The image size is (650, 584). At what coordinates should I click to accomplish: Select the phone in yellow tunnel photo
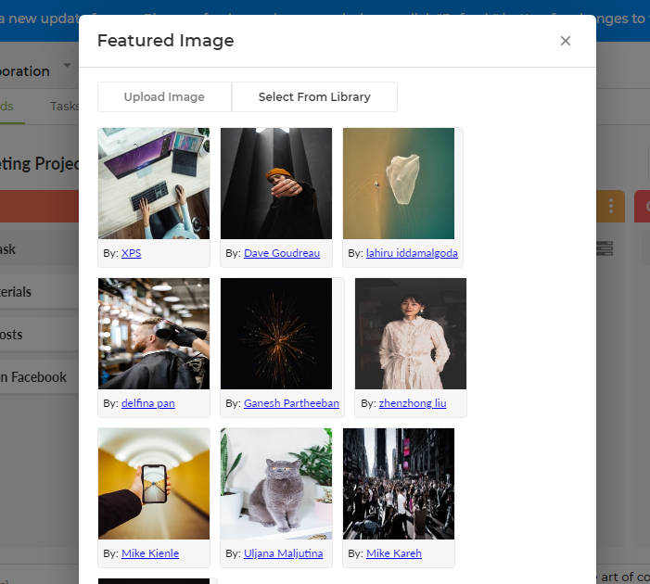[154, 484]
